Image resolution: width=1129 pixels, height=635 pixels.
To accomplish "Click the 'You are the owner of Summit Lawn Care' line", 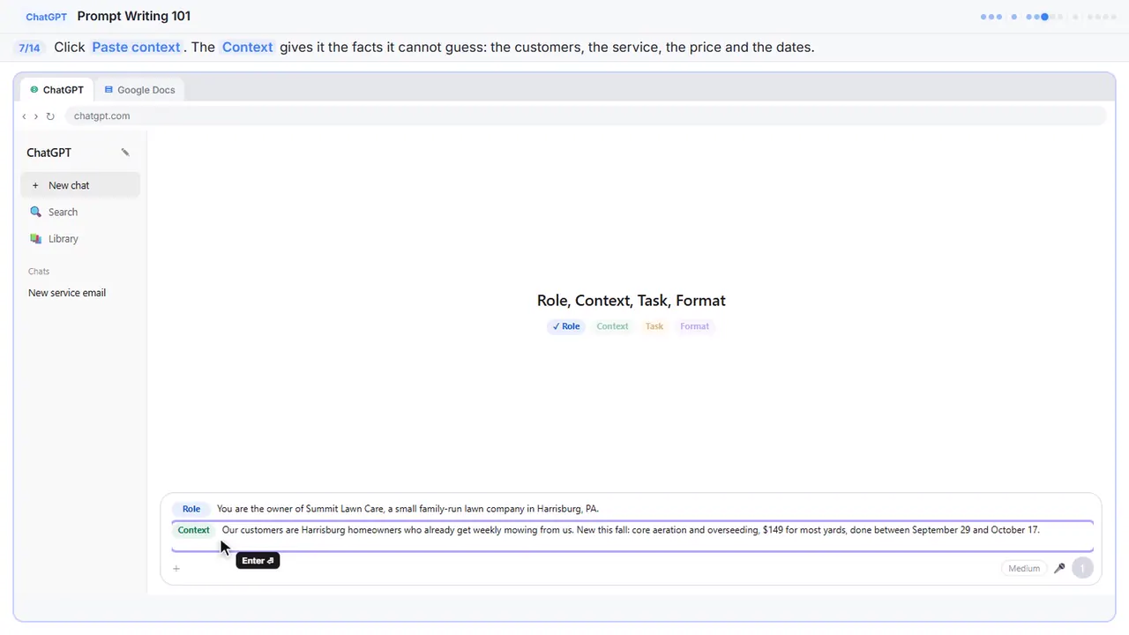I will 407,509.
